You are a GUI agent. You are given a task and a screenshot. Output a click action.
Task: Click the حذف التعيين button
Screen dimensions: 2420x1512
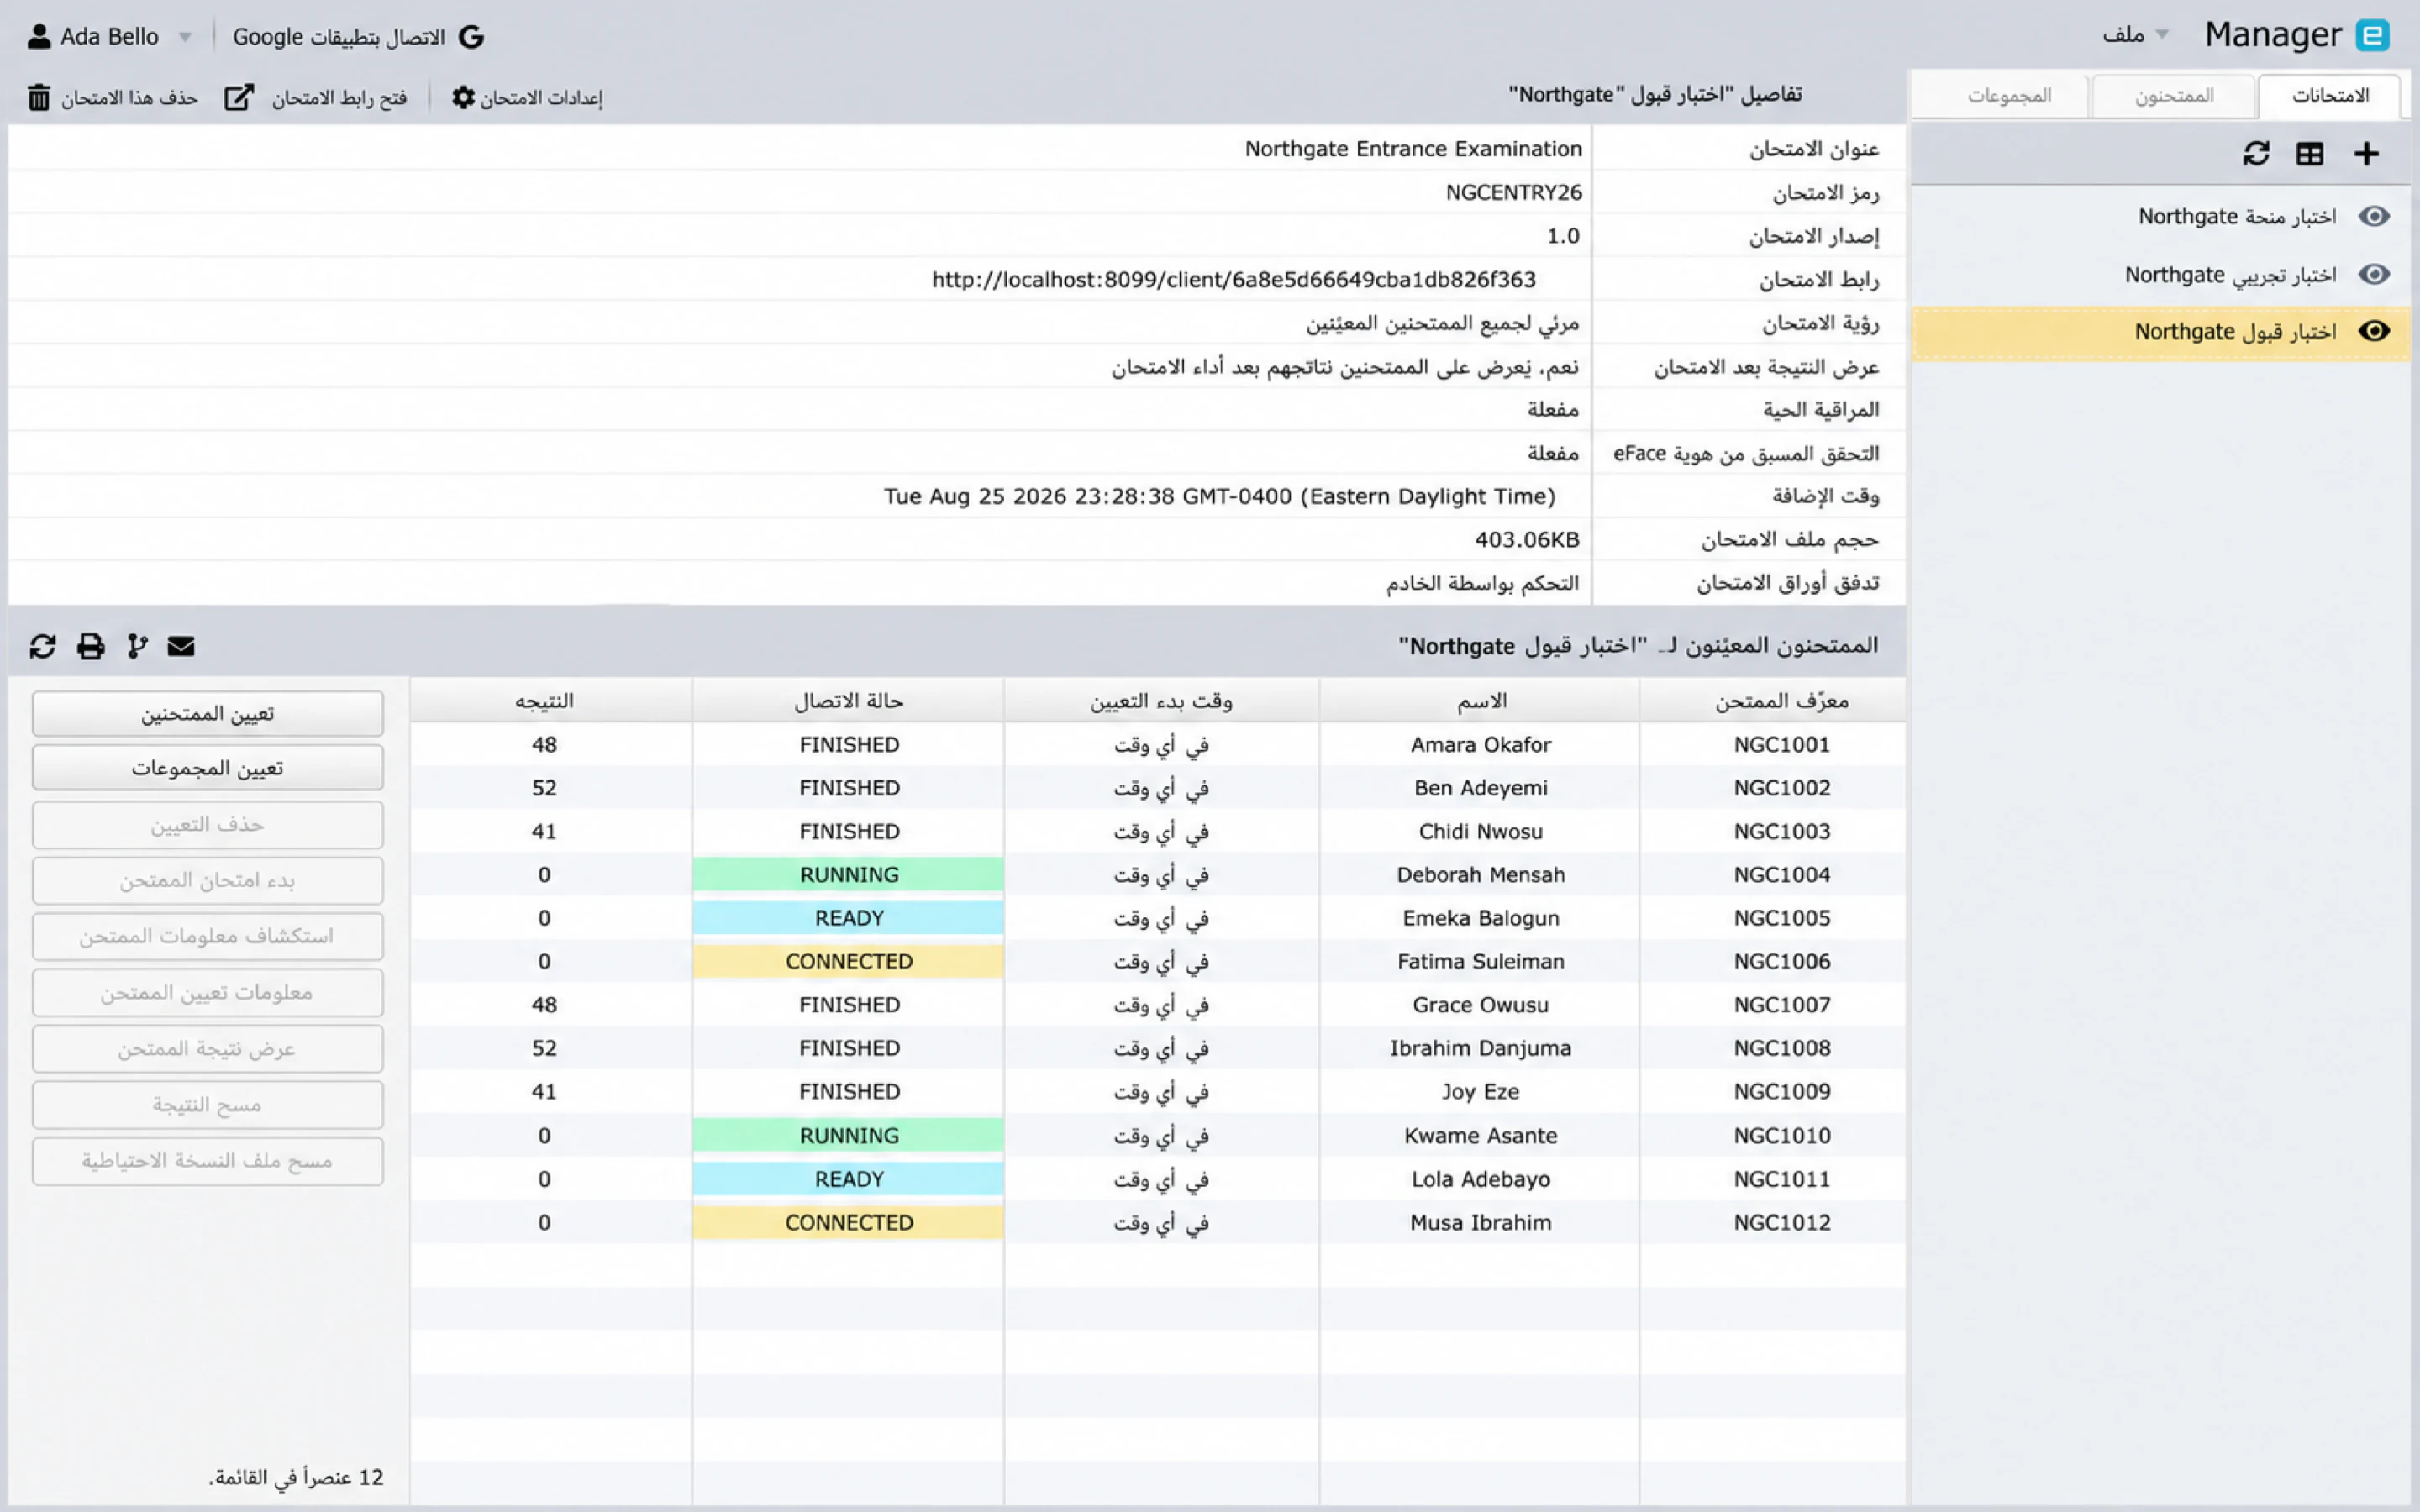click(207, 825)
